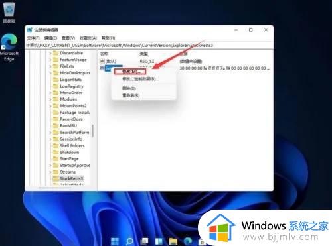Expand the MenuOrder key

coord(50,93)
